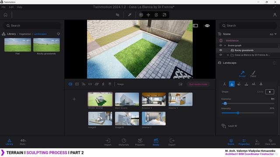Image resolution: width=280 pixels, height=157 pixels.
Task: Select the sixth sculpt tool icon
Action: point(261,84)
